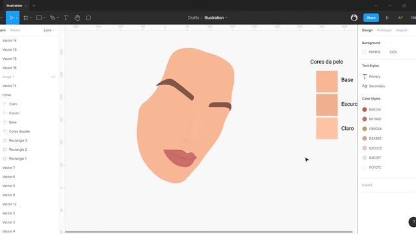
Task: Click the background hex value field
Action: point(374,52)
